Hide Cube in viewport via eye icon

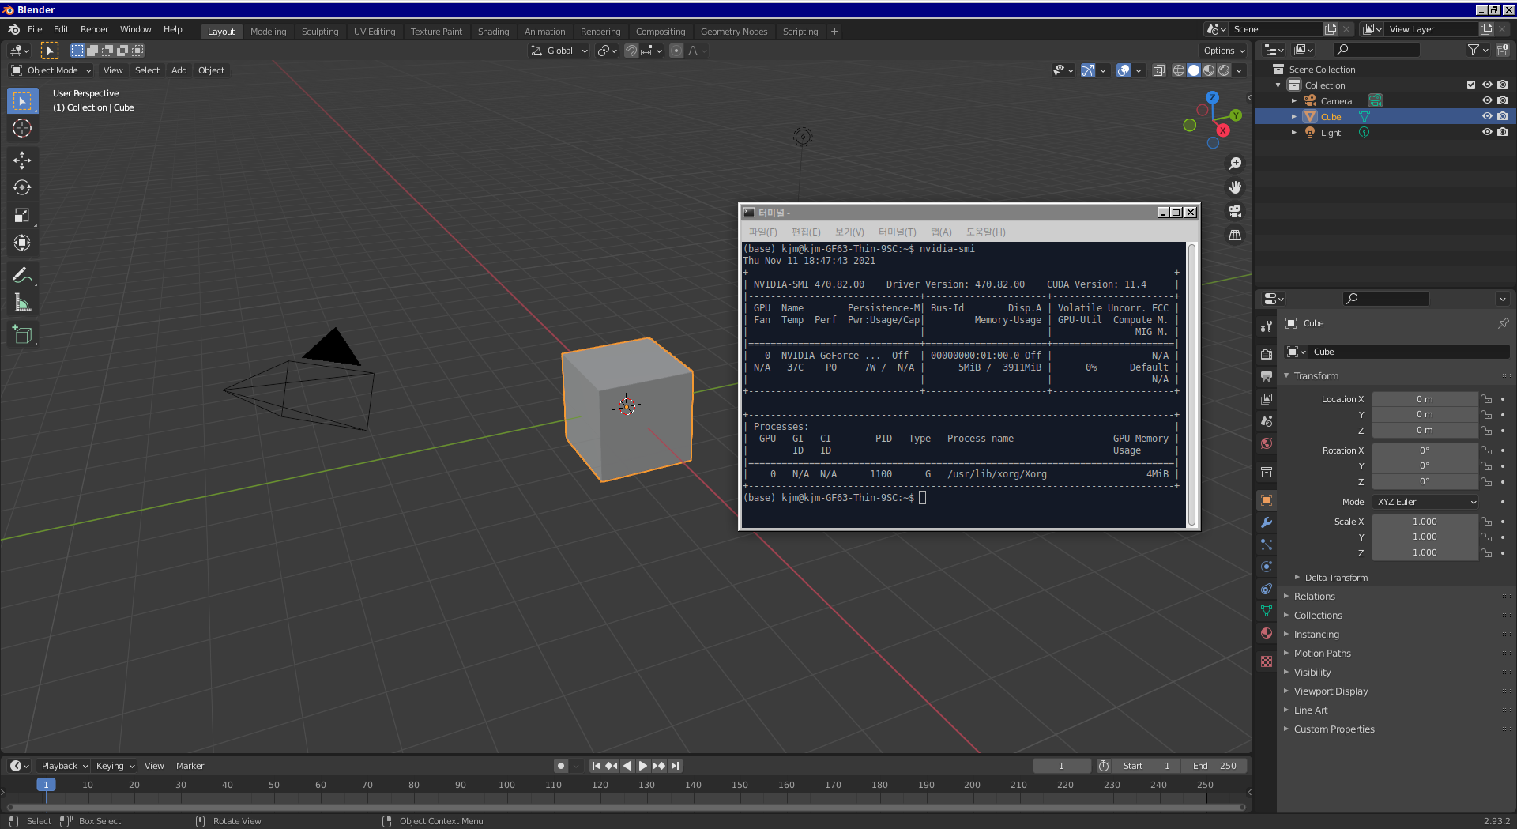[x=1487, y=116]
